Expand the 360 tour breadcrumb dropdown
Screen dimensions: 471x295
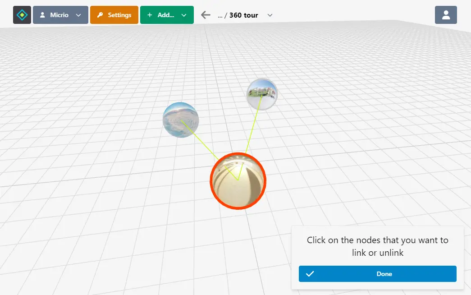tap(270, 15)
